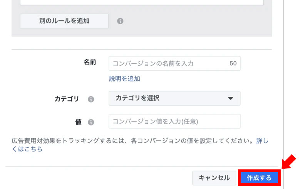The image size is (308, 189).
Task: Focus the コンバージョンの名前を入力 text field
Action: tap(167, 63)
